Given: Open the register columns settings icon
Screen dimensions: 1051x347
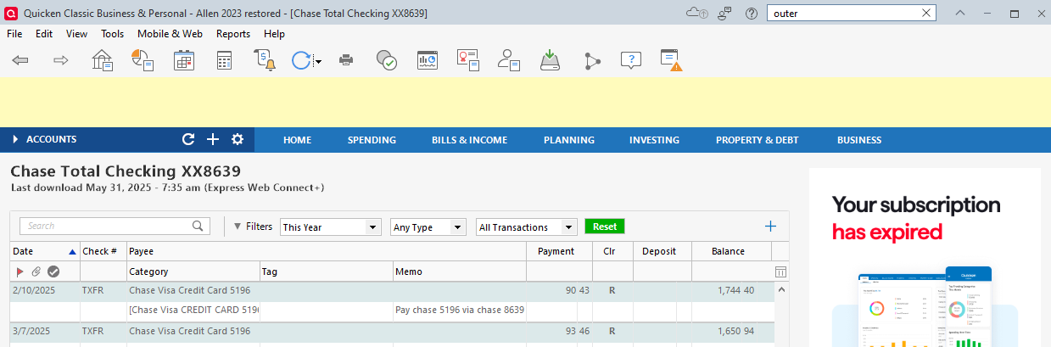Looking at the screenshot, I should pos(780,271).
